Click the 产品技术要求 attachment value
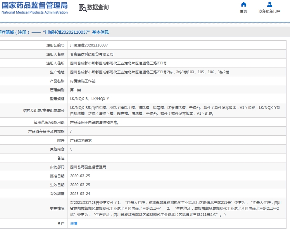Screen dimensions: 290x231 pos(81,140)
